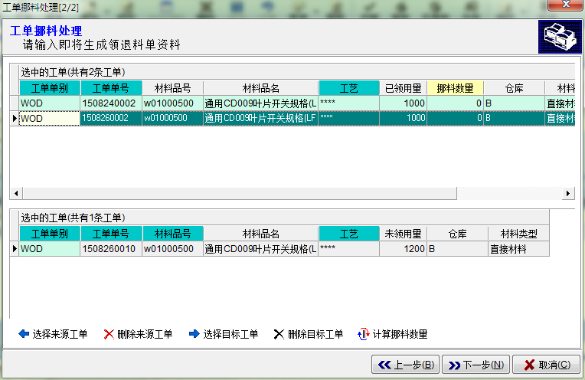
Task: Click 工艺 header in lower grid
Action: (x=349, y=234)
